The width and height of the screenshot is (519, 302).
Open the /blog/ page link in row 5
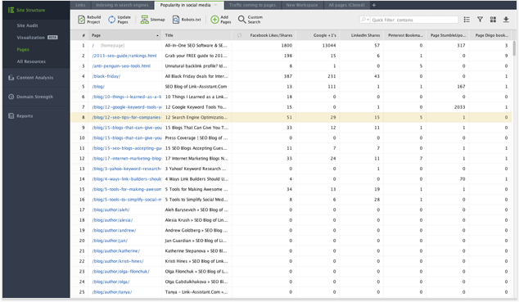[x=98, y=86]
